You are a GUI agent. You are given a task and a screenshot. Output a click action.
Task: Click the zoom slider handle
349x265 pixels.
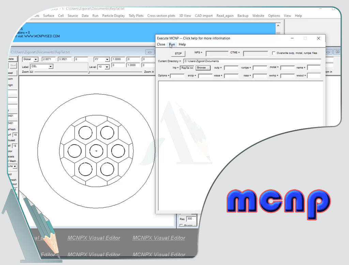[x=89, y=72]
